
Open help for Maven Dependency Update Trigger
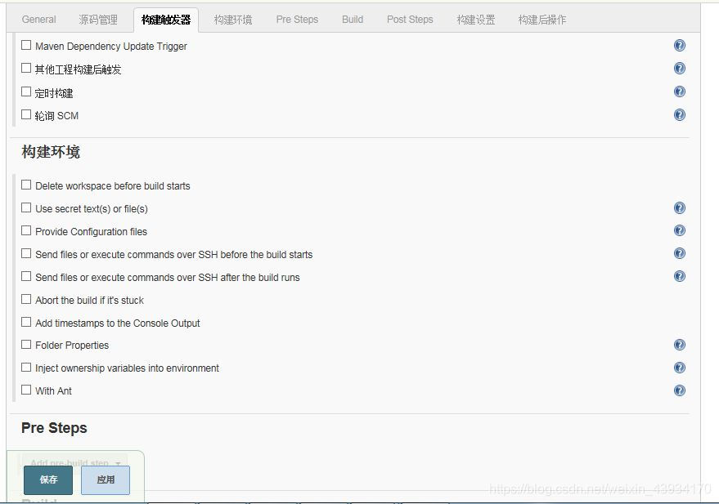(x=680, y=45)
